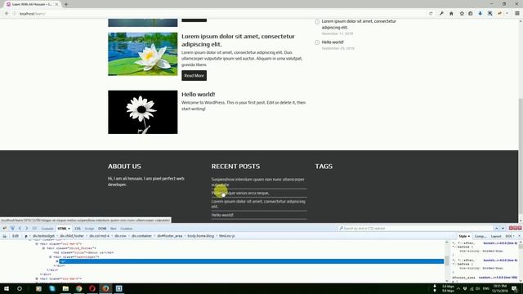Click the Firebug back arrow

pos(20,229)
